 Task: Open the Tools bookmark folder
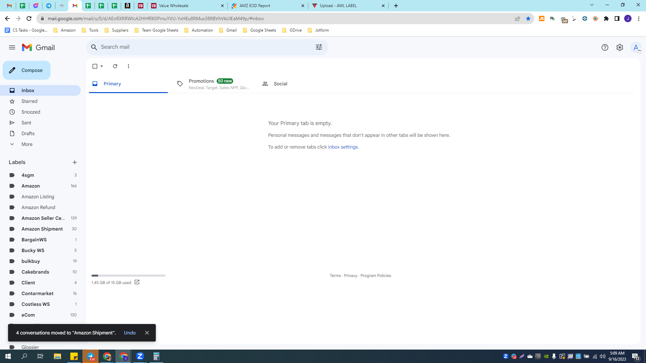pyautogui.click(x=90, y=30)
